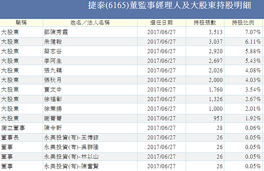Click 大股東 title in 朱健翰's row
This screenshot has height=171, width=264.
click(x=10, y=42)
